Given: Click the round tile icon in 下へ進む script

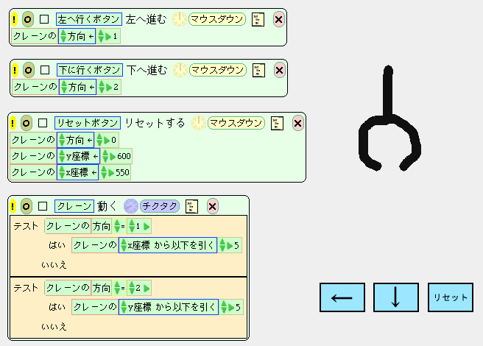Looking at the screenshot, I should [29, 70].
